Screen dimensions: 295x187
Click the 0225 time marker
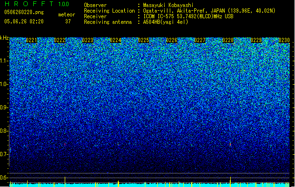click(144, 40)
